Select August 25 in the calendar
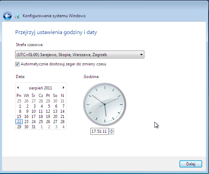 tap(41, 122)
